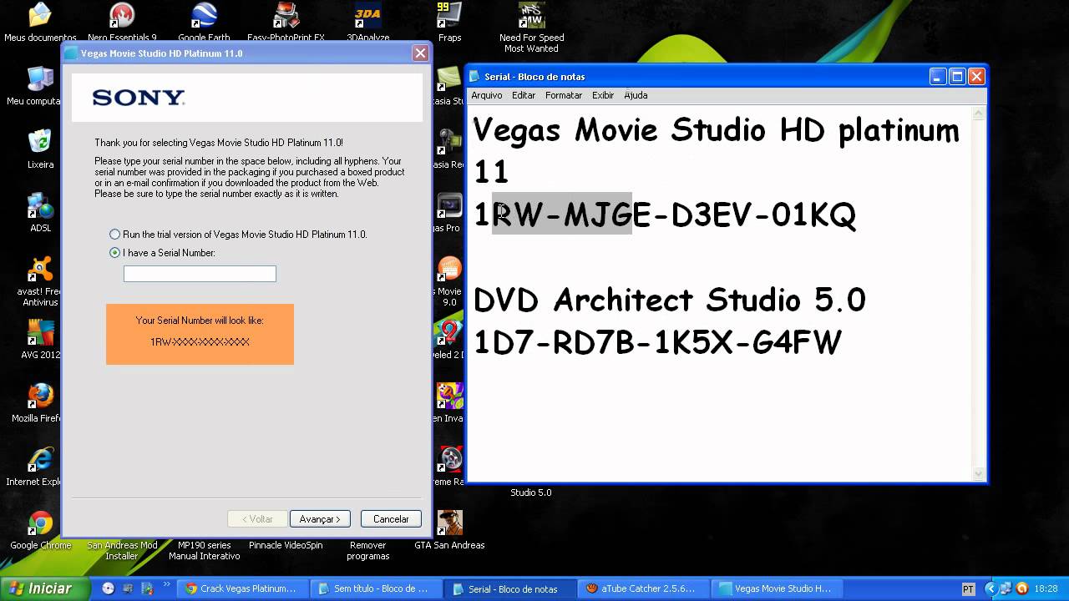Click the DVD Architect serial 1D7-RD7B-1K5X-G4FW

tap(658, 342)
